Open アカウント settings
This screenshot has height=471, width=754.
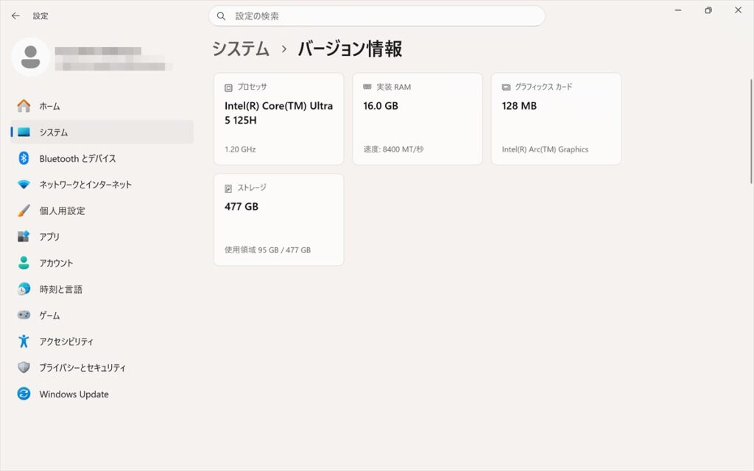[x=102, y=263]
